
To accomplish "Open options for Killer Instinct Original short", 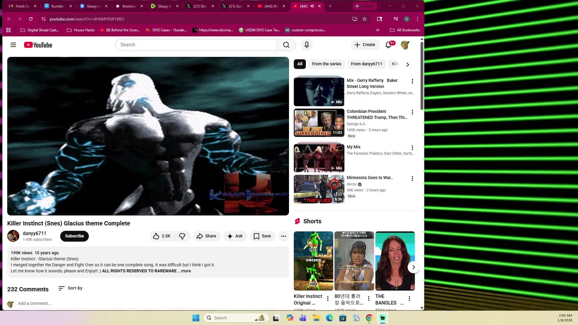I will (x=328, y=299).
